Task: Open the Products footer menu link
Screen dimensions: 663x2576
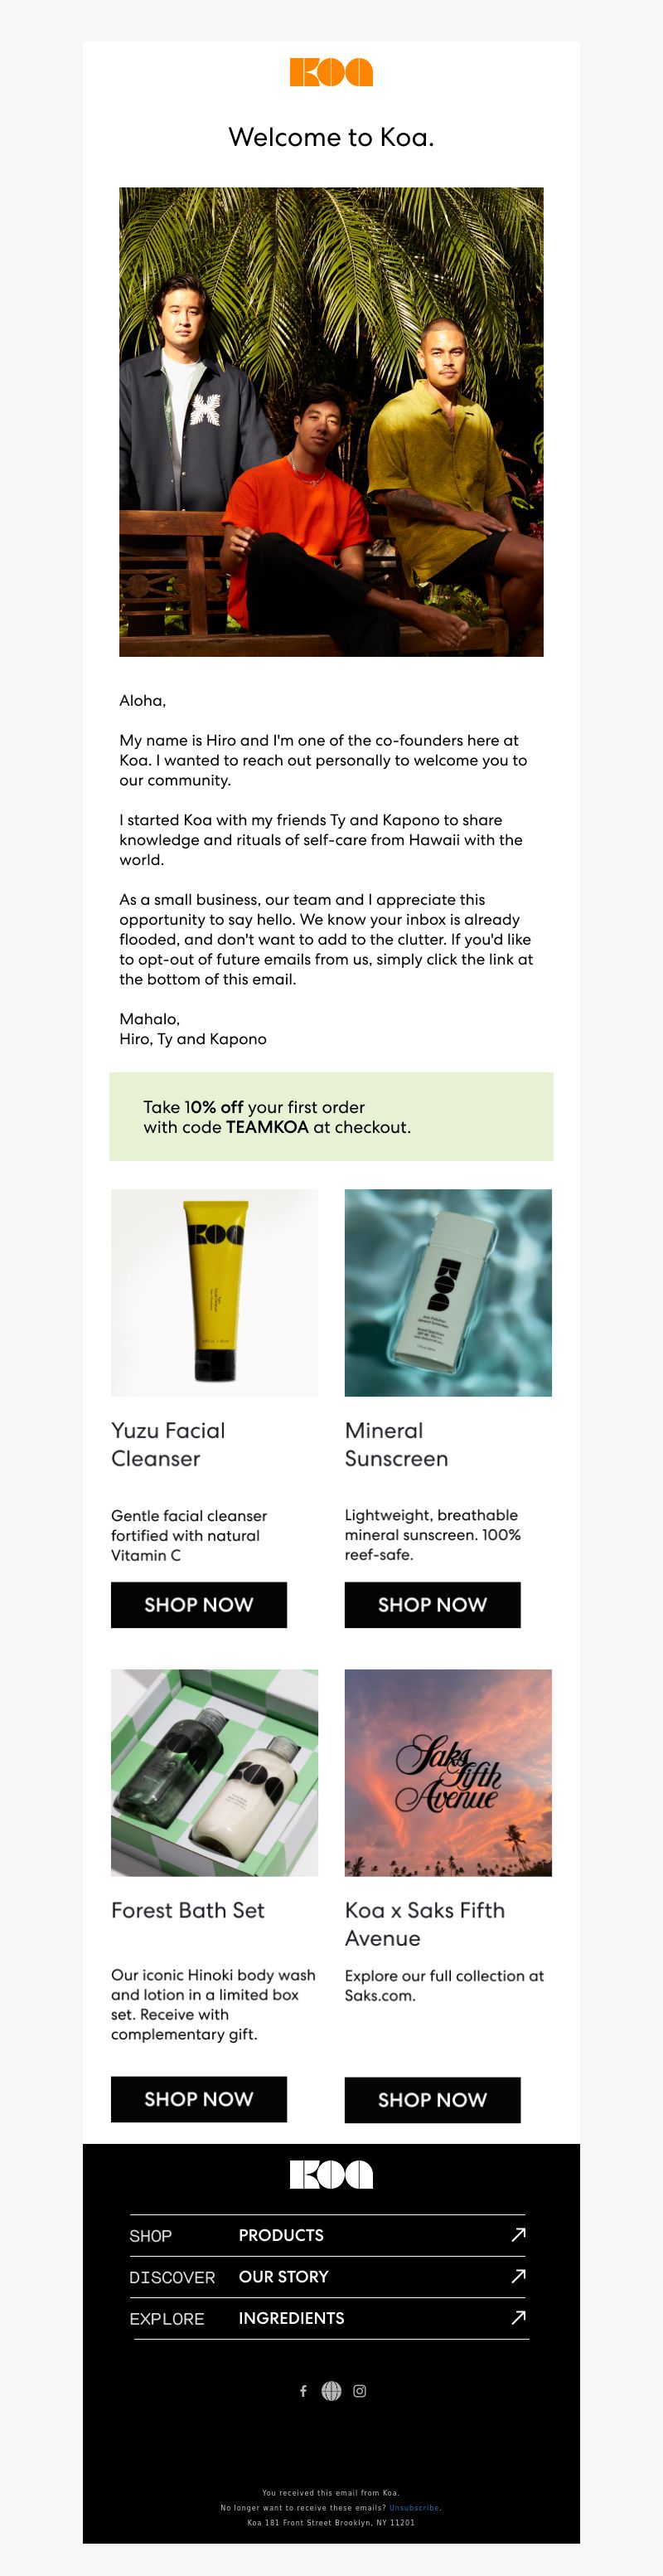Action: [281, 2235]
